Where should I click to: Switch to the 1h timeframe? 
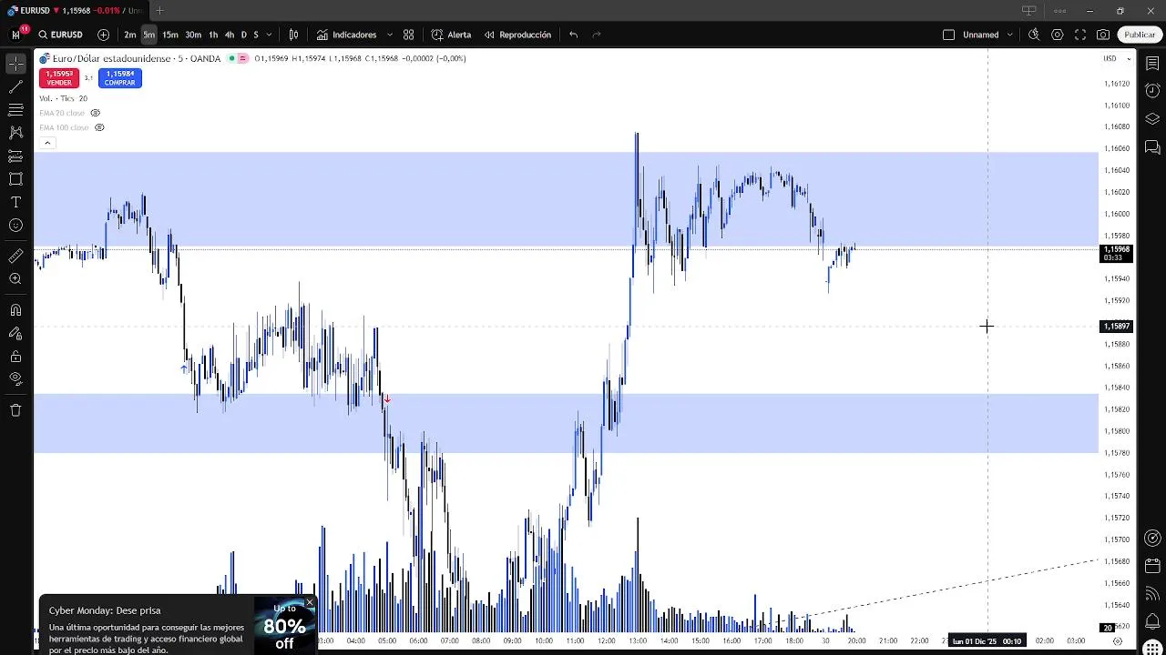point(213,35)
